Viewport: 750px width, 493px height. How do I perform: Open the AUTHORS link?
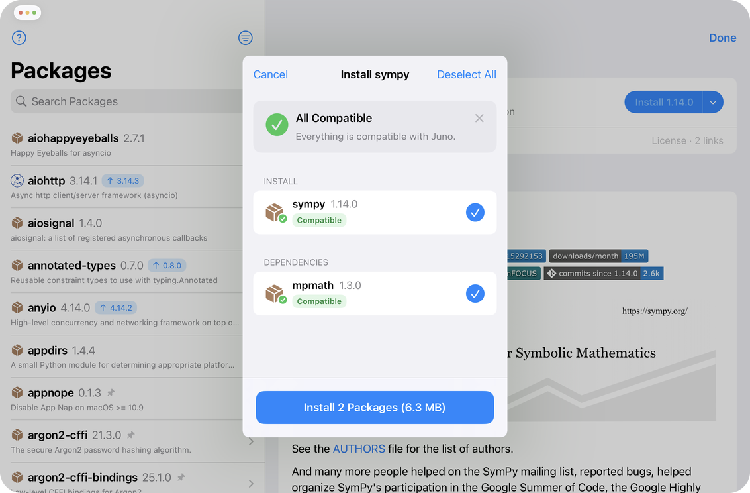pos(359,449)
